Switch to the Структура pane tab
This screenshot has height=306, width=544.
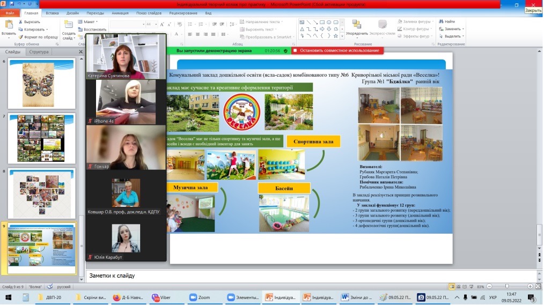tap(39, 52)
